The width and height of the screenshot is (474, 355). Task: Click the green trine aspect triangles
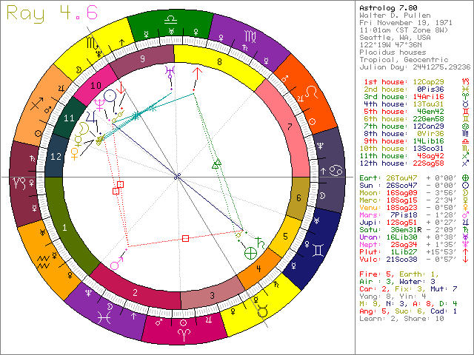[x=216, y=163]
